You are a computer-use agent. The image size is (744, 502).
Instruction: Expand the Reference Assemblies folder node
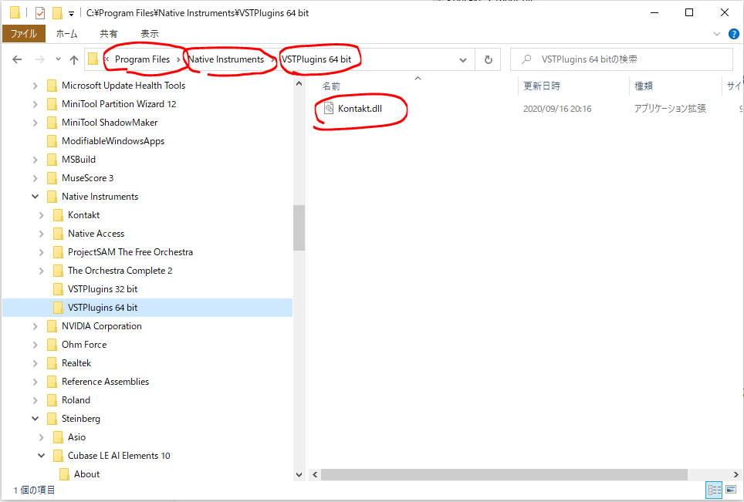tap(35, 382)
